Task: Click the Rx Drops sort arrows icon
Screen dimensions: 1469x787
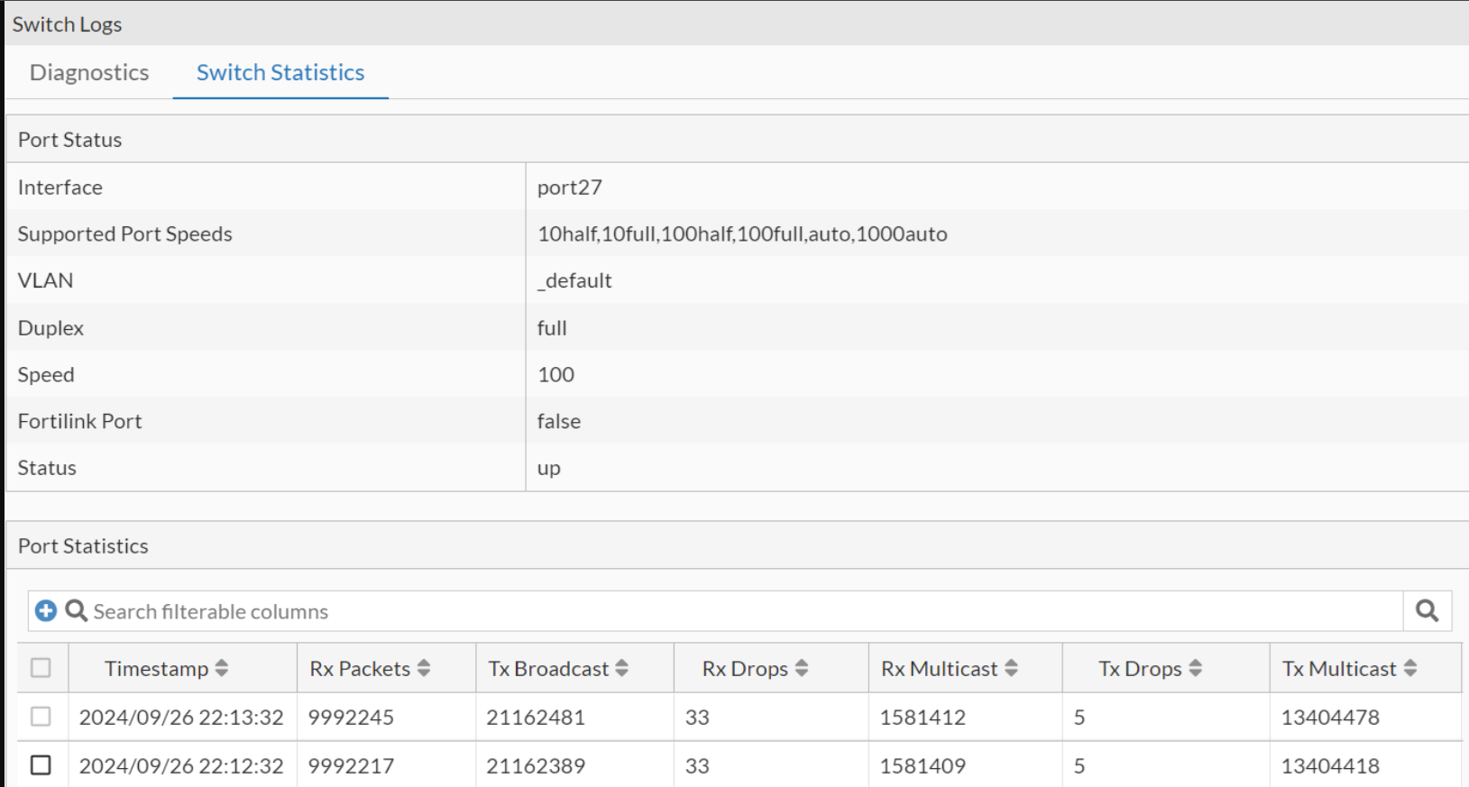Action: point(802,668)
